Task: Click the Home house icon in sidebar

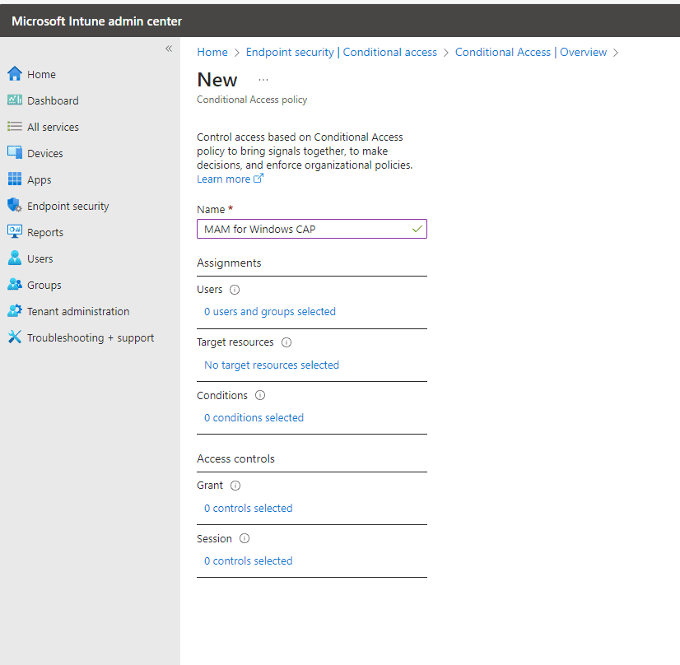Action: [x=14, y=74]
